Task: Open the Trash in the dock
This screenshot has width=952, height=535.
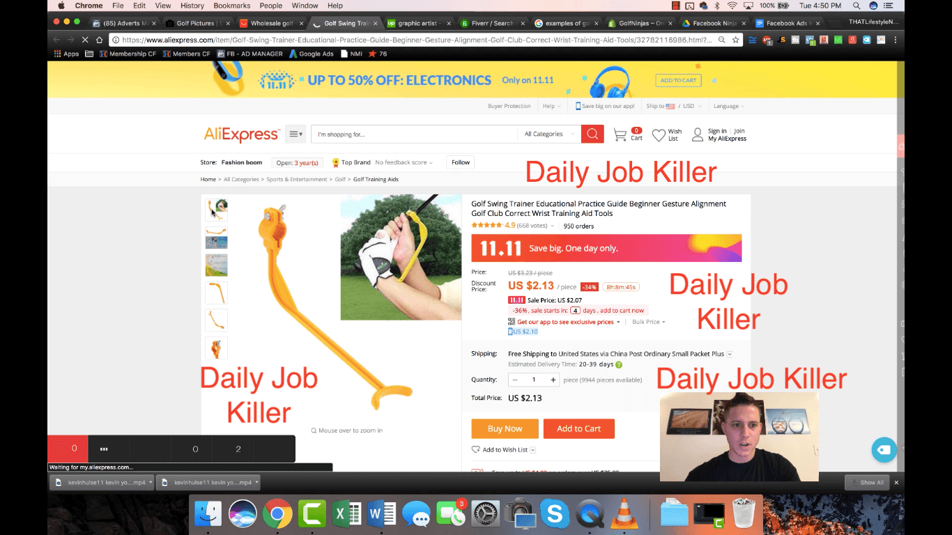Action: coord(744,514)
